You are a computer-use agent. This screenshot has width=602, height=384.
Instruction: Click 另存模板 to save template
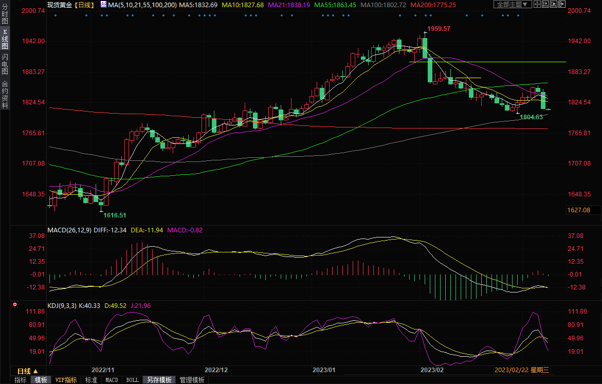pos(159,380)
